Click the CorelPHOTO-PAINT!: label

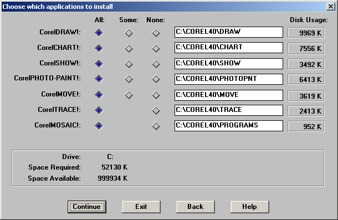pos(47,78)
